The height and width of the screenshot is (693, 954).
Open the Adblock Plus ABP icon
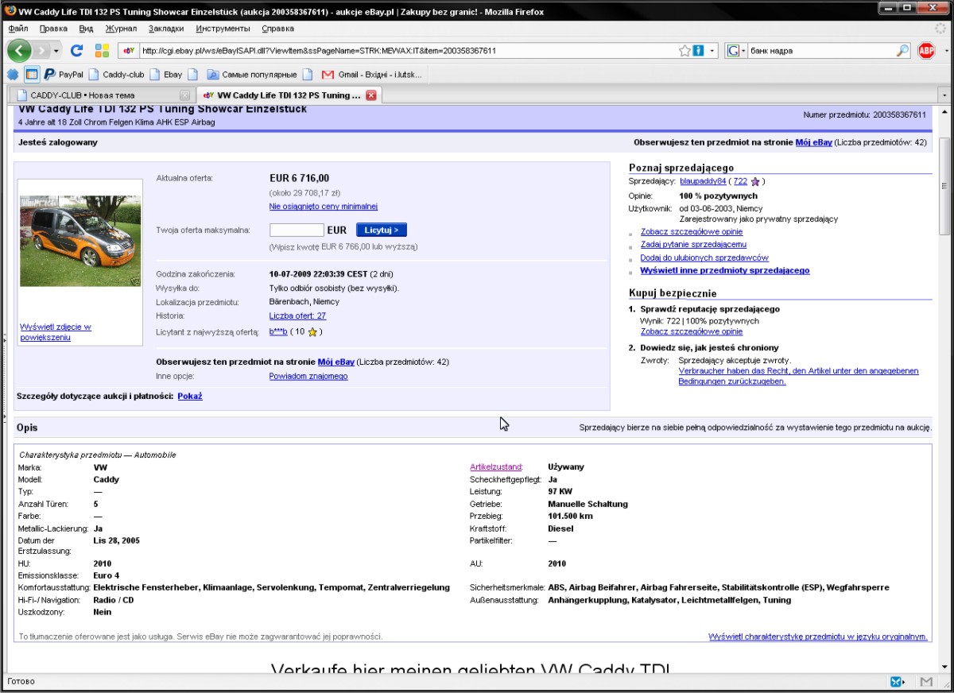(x=926, y=50)
